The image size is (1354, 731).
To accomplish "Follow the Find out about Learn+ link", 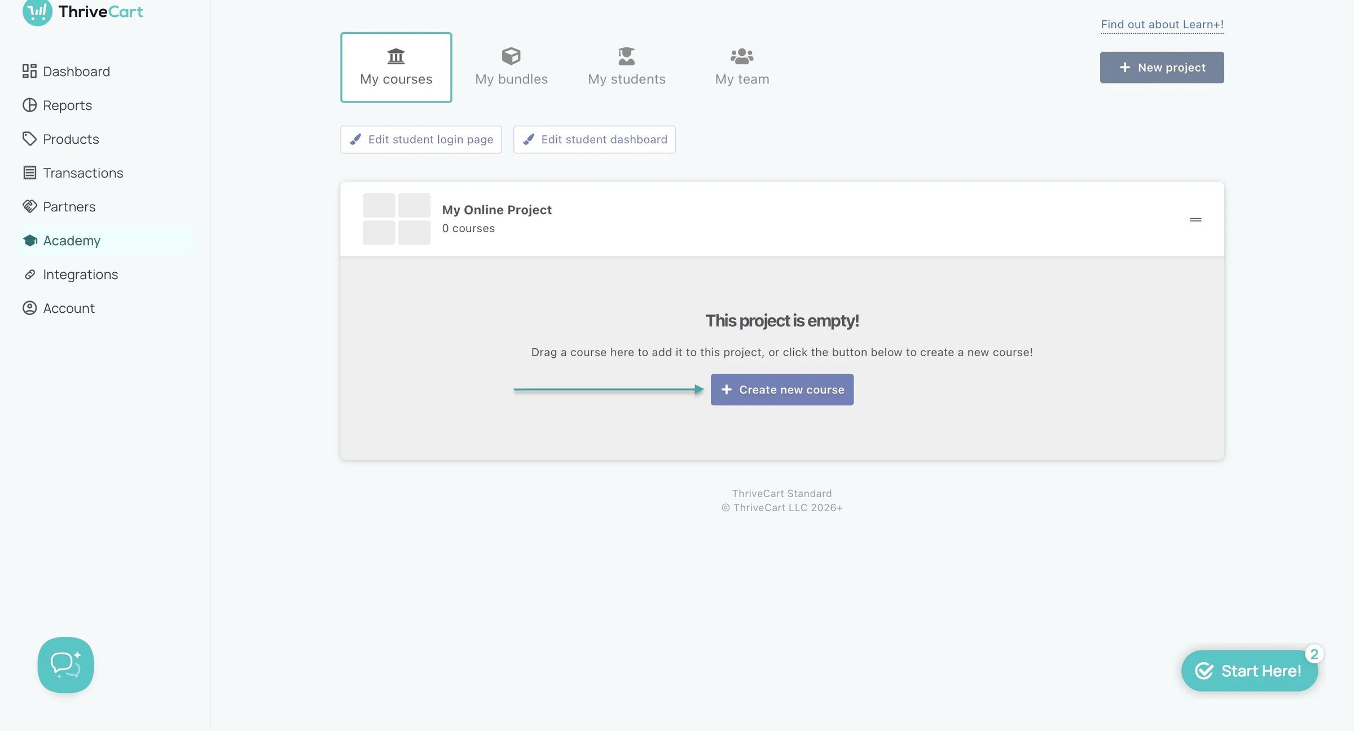I will (x=1162, y=24).
